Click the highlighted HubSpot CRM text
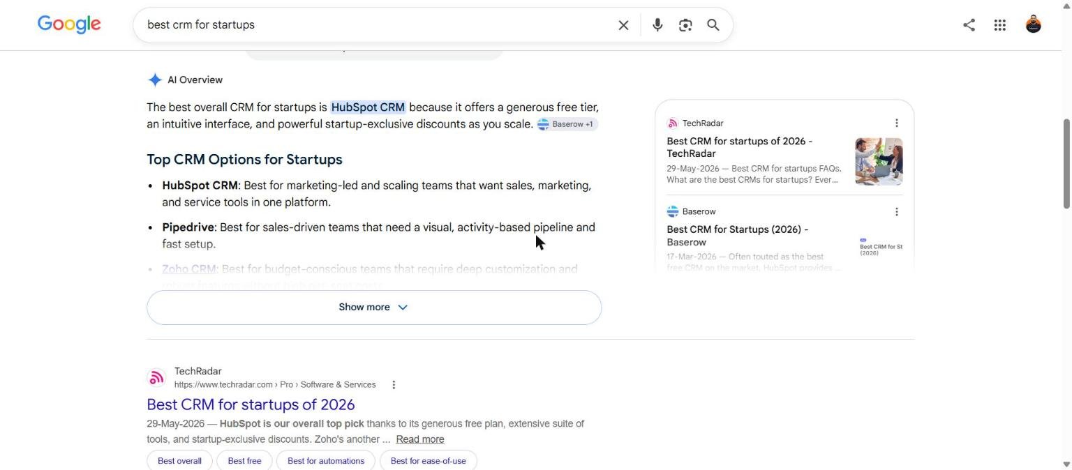Viewport: 1072px width, 470px height. (368, 107)
